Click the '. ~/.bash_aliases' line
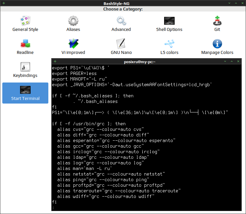 tap(95, 102)
